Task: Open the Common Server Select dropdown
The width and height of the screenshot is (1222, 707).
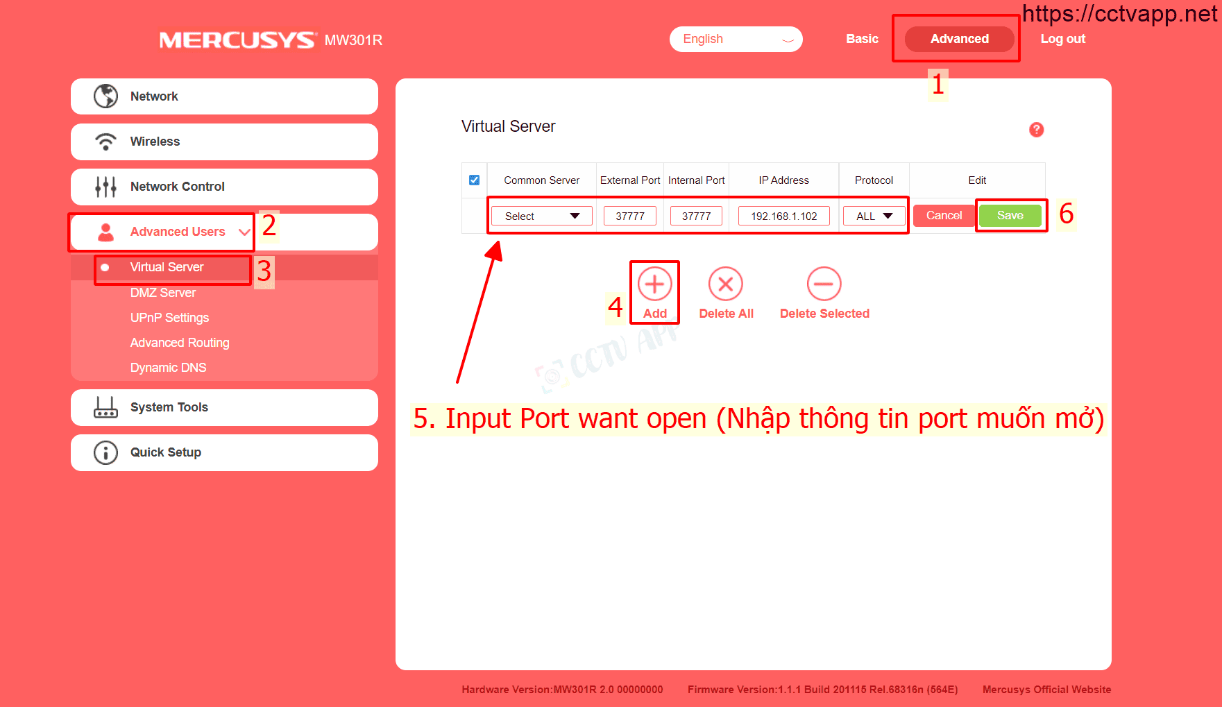Action: click(x=541, y=216)
